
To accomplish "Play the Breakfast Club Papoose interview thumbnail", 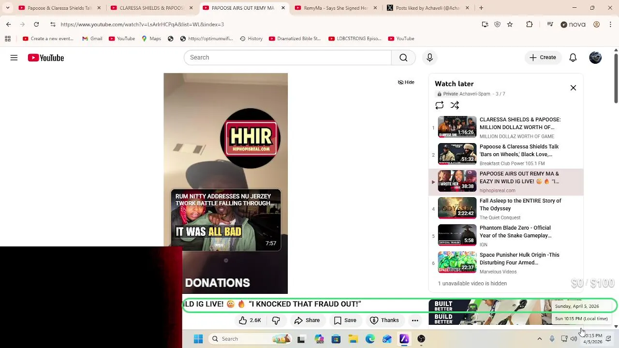I will click(x=457, y=154).
